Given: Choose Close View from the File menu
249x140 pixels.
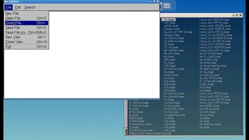Looking at the screenshot, I should (x=26, y=42).
